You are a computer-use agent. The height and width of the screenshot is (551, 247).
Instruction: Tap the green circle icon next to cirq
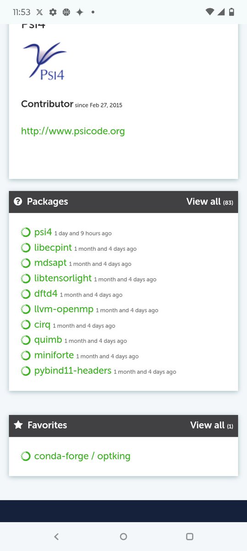[26, 325]
